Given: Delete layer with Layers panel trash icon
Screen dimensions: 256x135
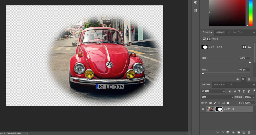Looking at the screenshot, I should tap(249, 133).
